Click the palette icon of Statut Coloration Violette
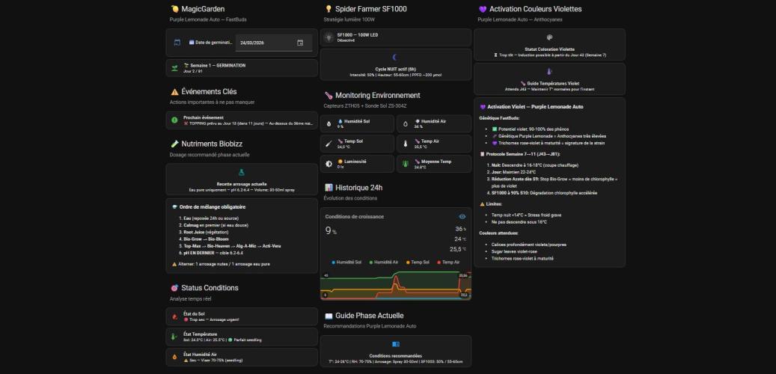776x374 pixels. (x=549, y=37)
